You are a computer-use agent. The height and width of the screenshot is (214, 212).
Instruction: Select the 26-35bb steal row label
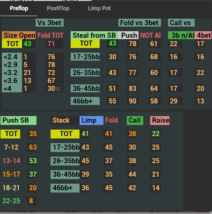(85, 73)
